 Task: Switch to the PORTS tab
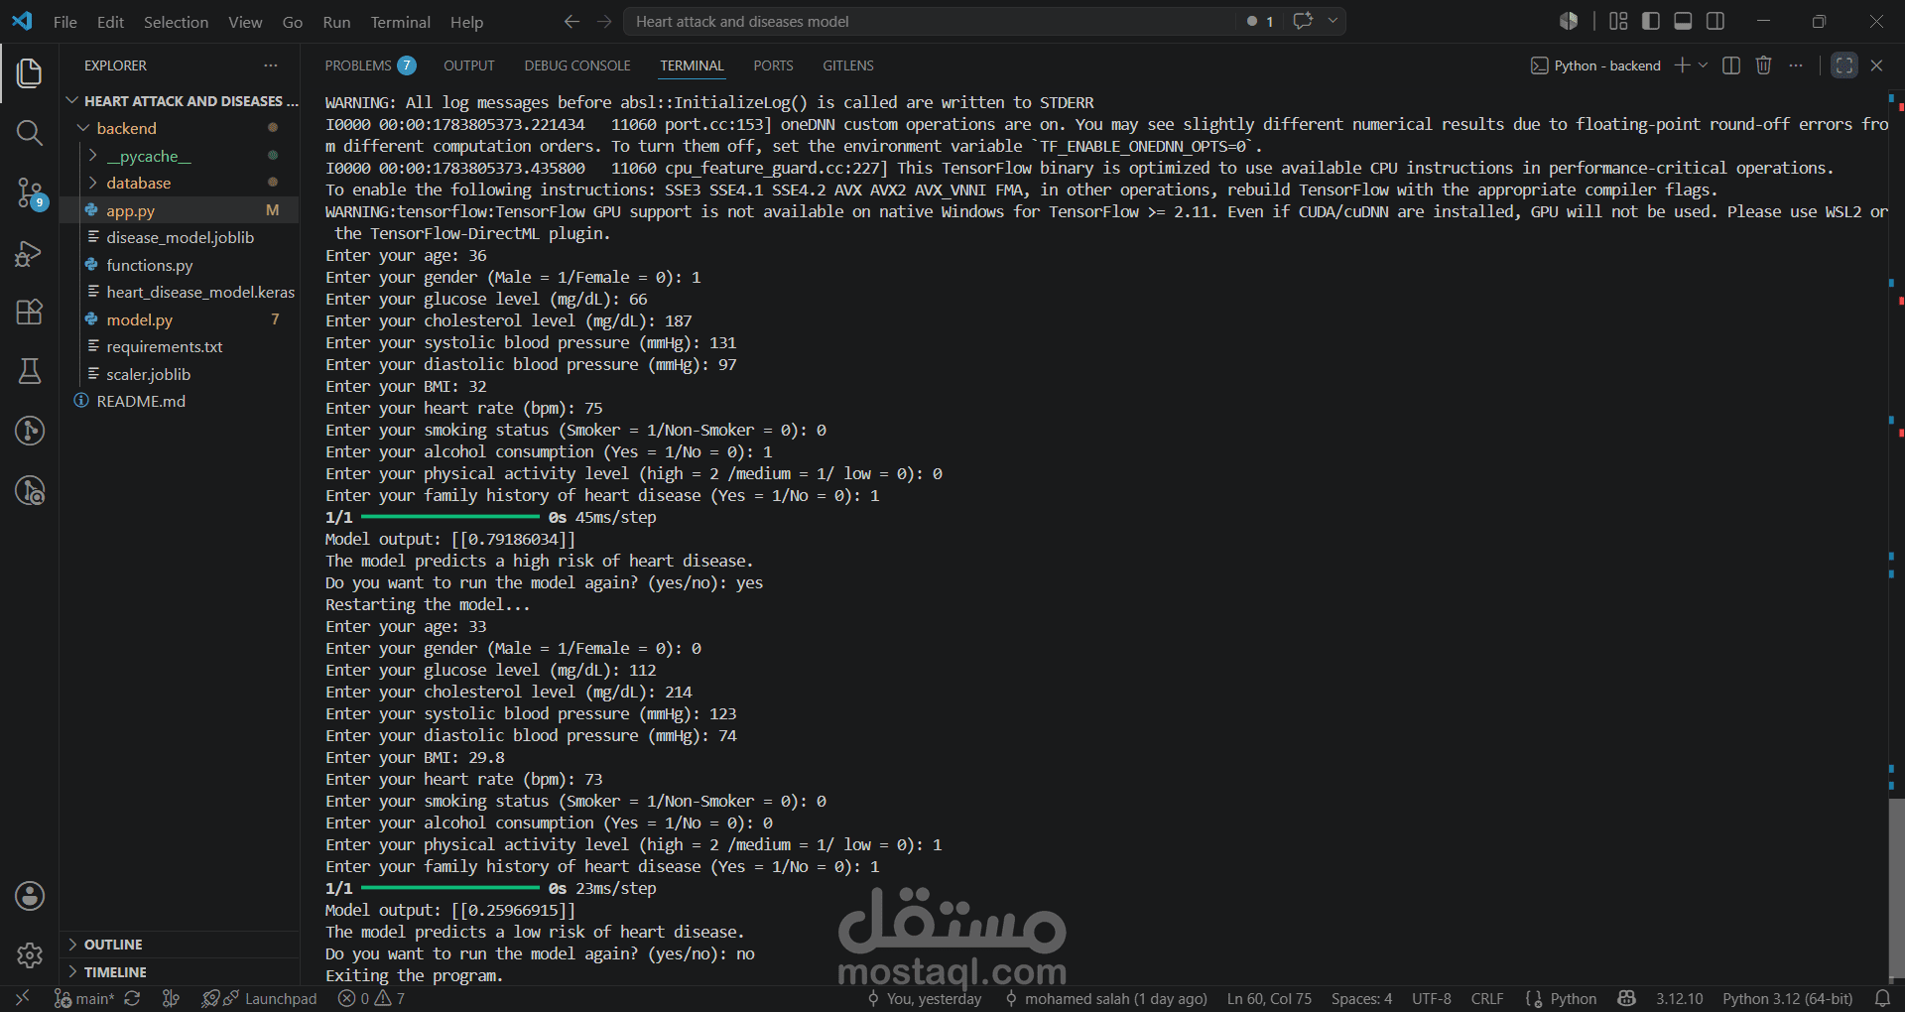[x=773, y=65]
